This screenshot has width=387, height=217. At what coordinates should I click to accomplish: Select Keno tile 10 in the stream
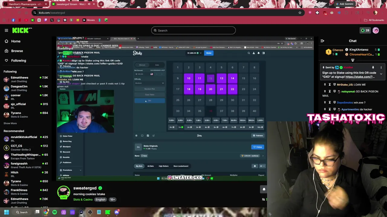point(189,78)
